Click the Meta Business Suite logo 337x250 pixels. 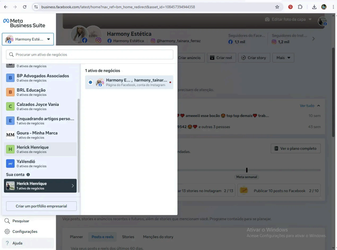[24, 23]
